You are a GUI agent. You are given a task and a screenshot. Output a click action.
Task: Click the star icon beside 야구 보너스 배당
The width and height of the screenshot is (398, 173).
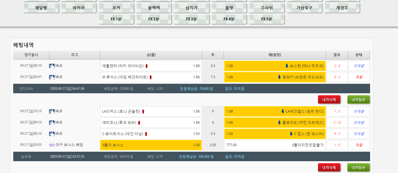(52, 145)
